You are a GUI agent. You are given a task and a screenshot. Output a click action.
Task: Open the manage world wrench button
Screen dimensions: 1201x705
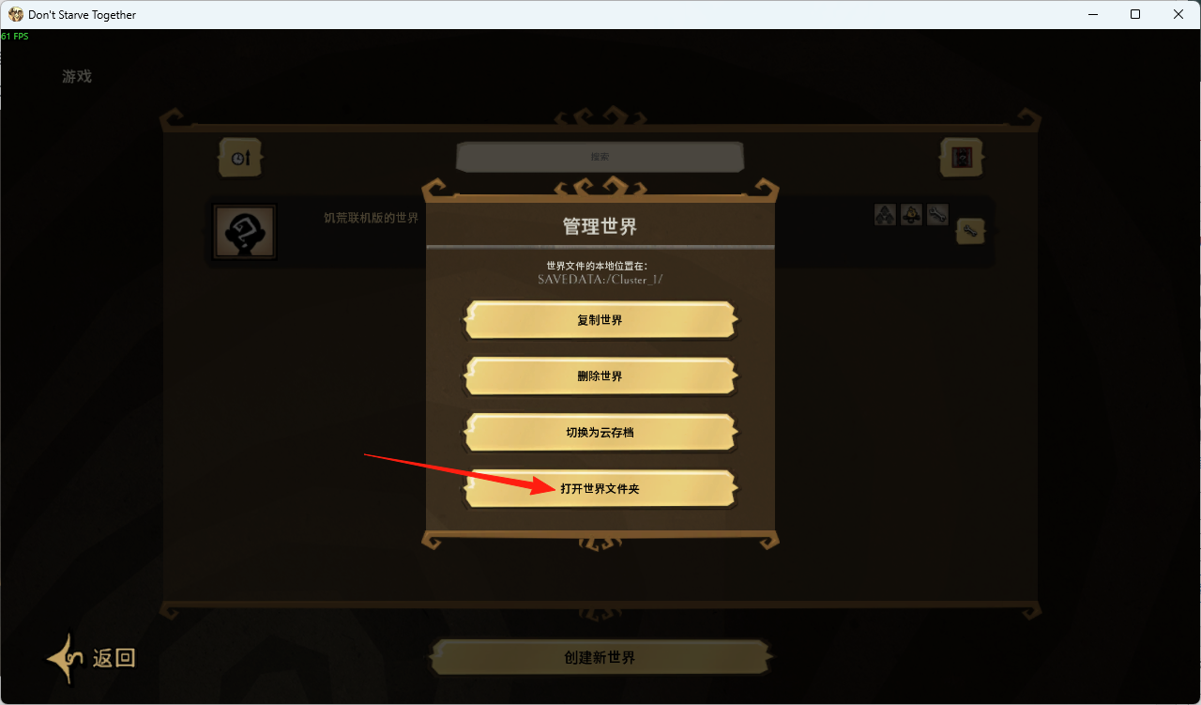click(x=970, y=231)
